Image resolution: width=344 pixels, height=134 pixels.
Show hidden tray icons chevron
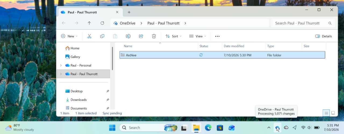click(x=269, y=128)
